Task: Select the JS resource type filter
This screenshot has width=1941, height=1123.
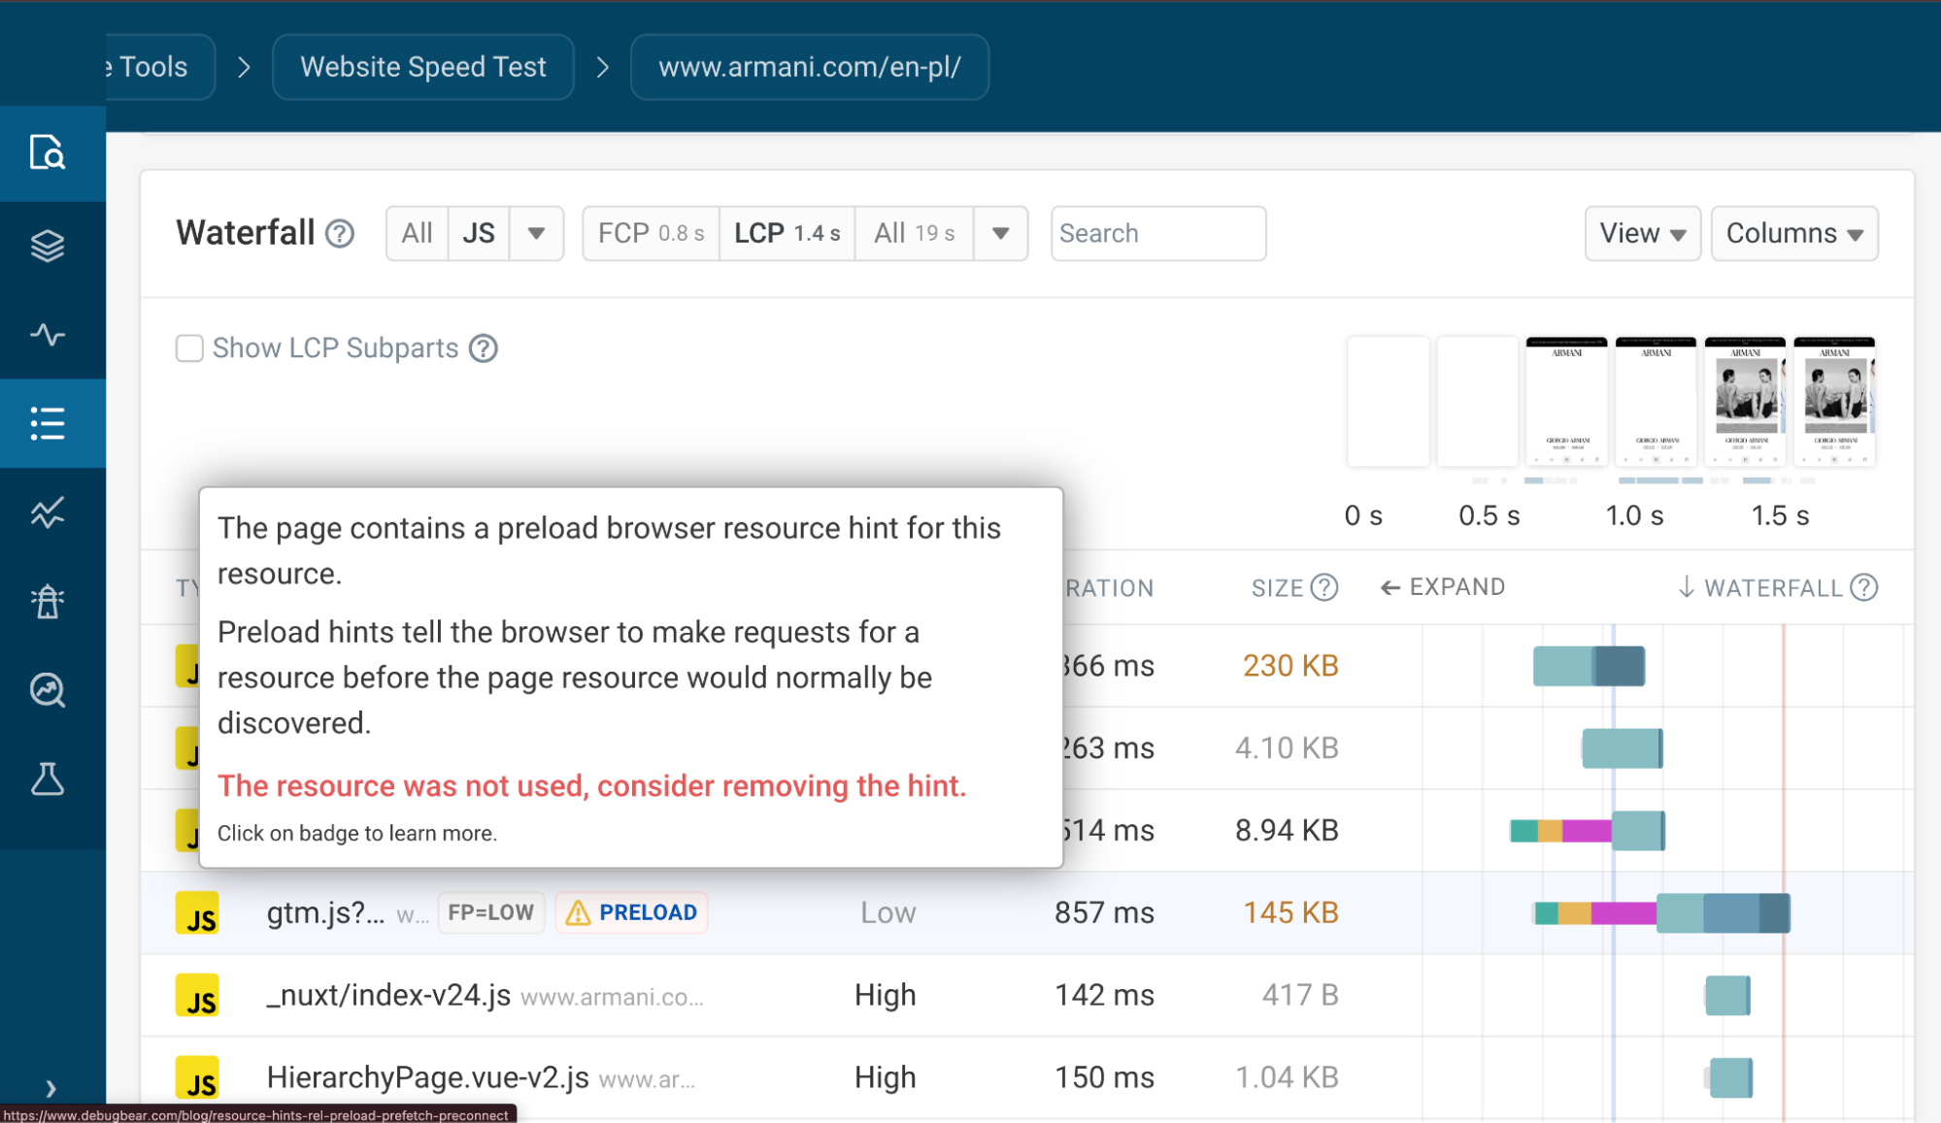Action: 479,233
